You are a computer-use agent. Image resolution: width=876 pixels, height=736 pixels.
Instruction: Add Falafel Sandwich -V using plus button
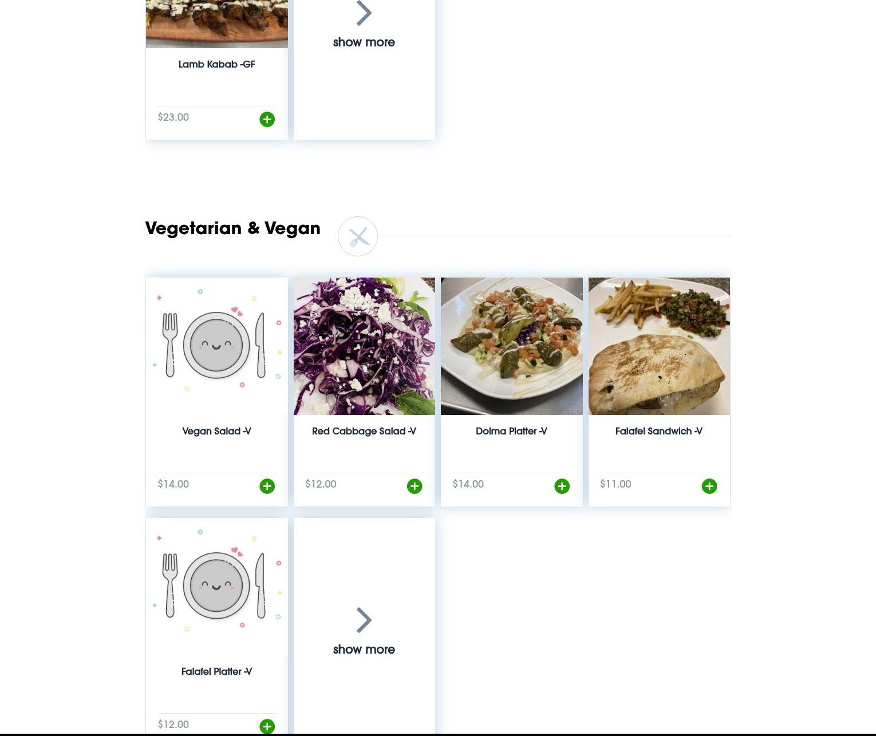[x=709, y=486]
